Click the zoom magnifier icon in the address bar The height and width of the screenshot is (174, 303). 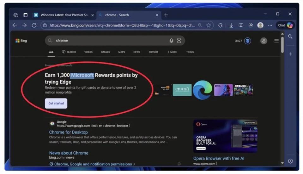(200, 25)
